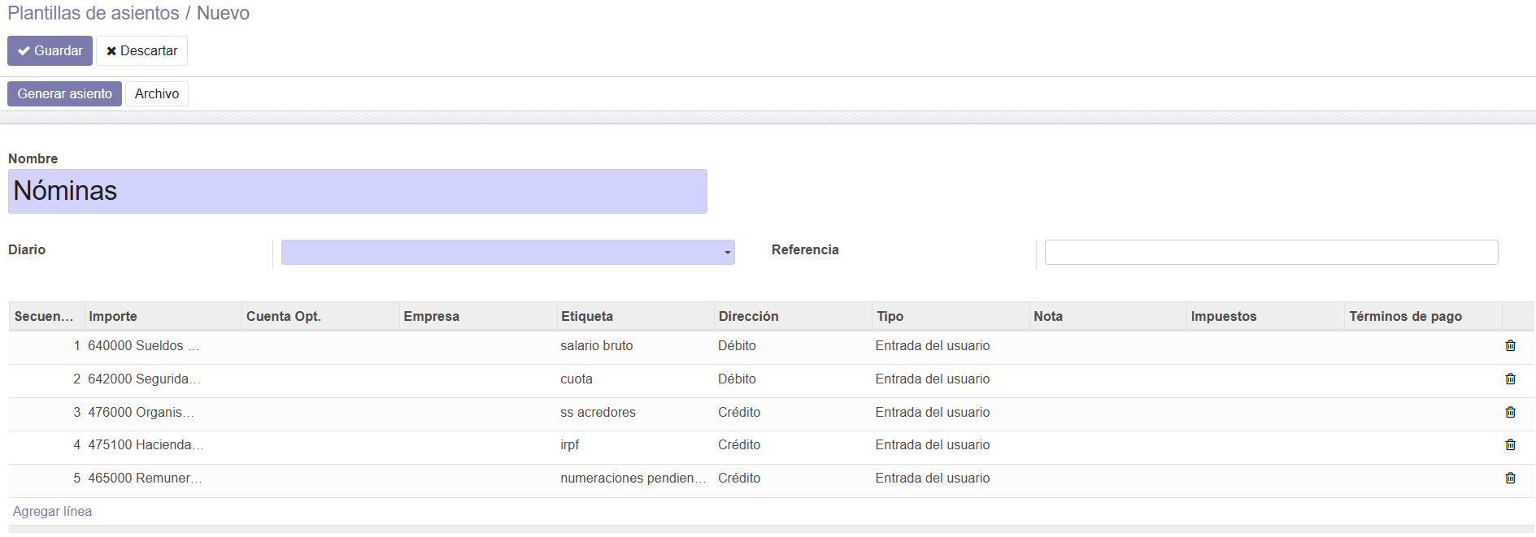Focus the Nombre field containing Nóminas
This screenshot has height=537, width=1536.
pos(357,192)
